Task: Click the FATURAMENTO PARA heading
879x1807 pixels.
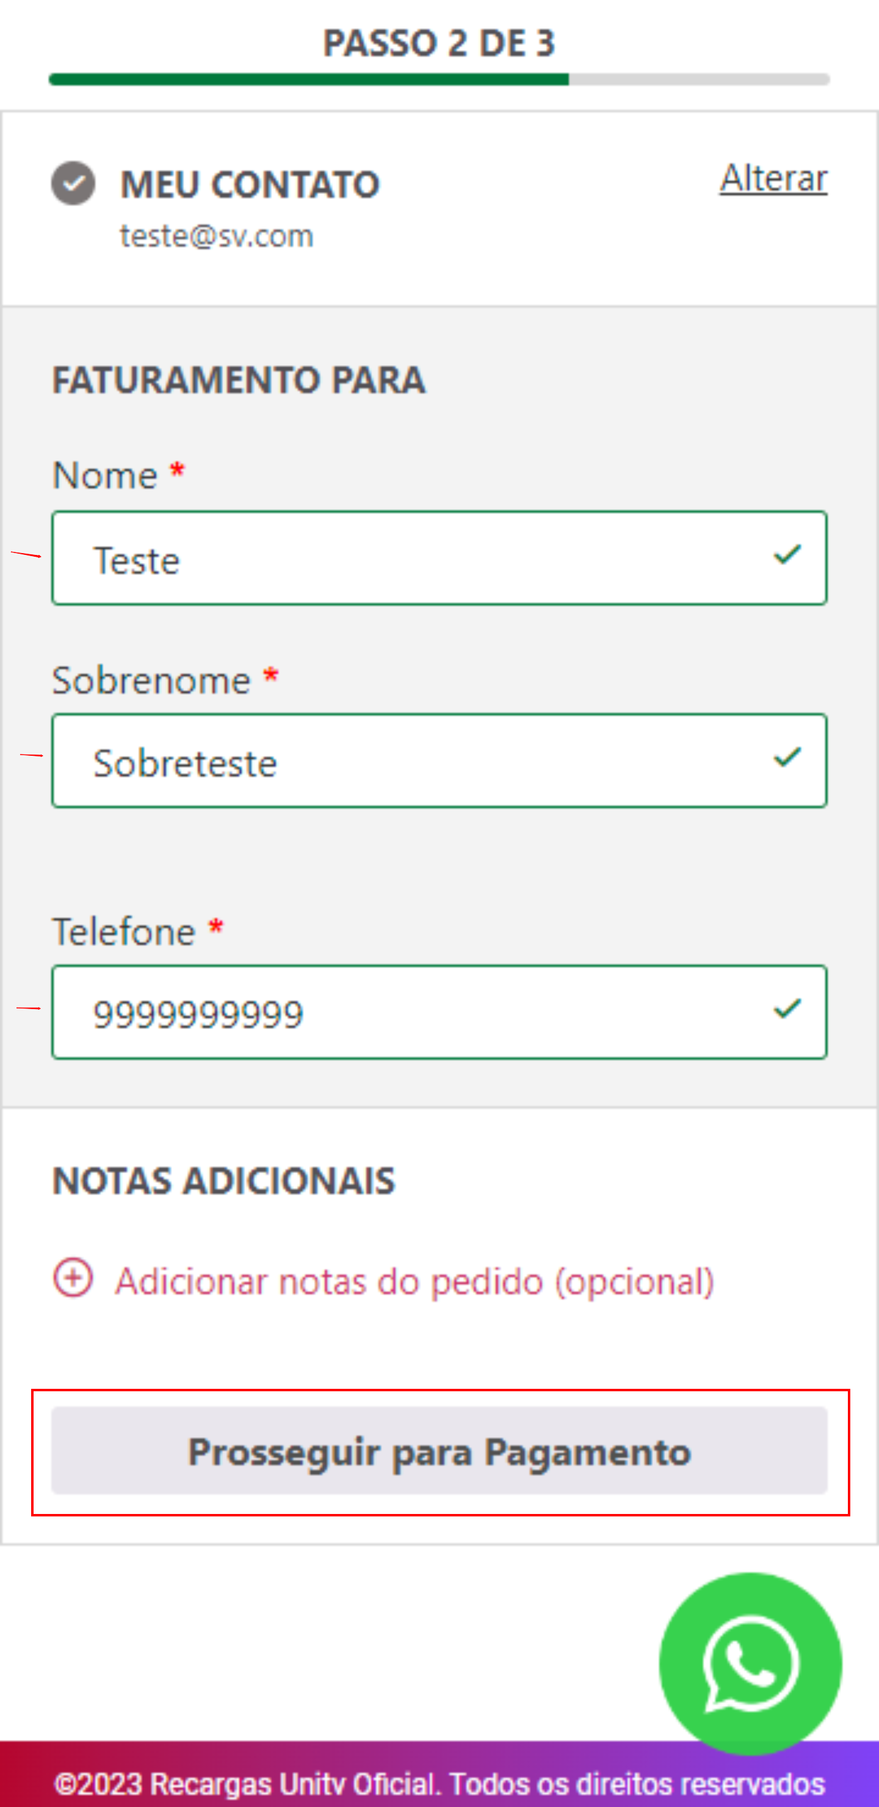Action: coord(239,380)
